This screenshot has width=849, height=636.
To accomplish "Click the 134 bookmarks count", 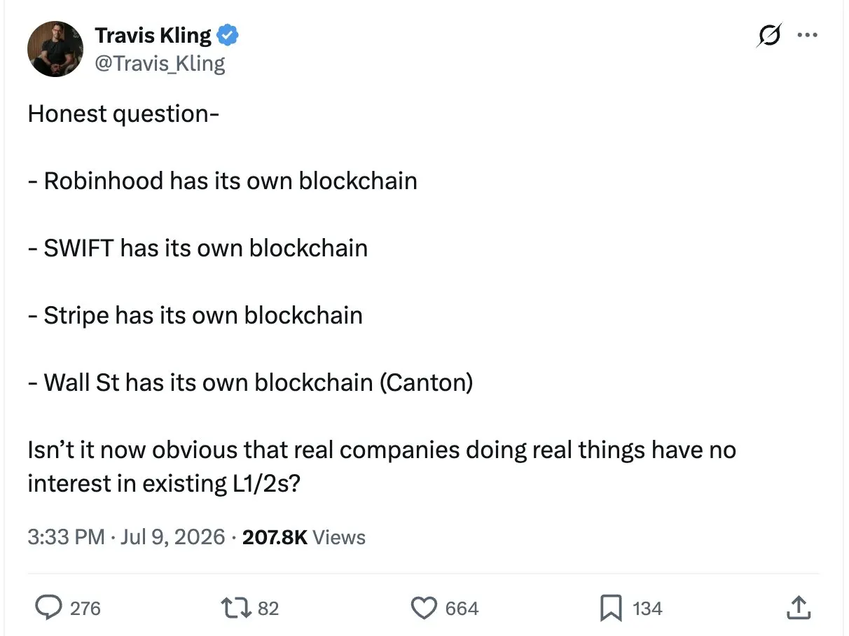I will pos(647,609).
